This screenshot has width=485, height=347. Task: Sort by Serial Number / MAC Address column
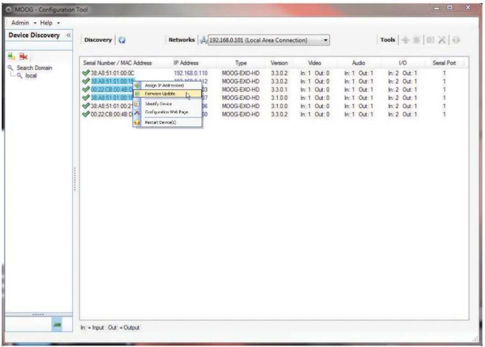pyautogui.click(x=118, y=63)
